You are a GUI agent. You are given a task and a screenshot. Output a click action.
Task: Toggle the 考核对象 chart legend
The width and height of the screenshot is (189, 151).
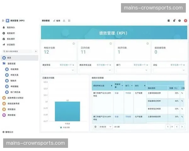(x=65, y=127)
